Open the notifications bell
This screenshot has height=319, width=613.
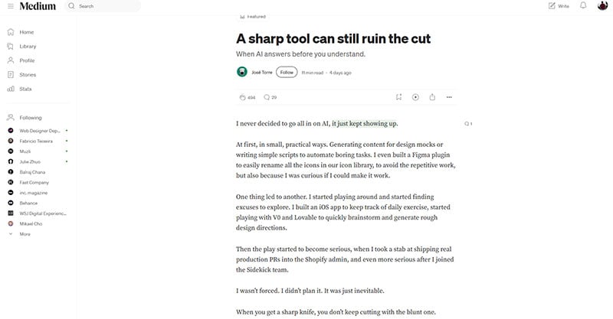(583, 6)
